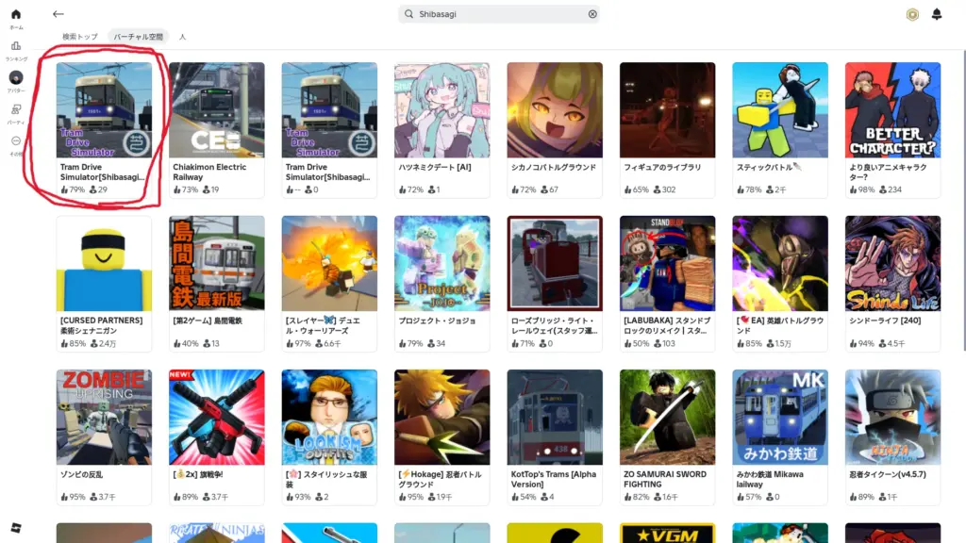Open the More (その他) sidebar menu
The height and width of the screenshot is (543, 966).
(16, 141)
